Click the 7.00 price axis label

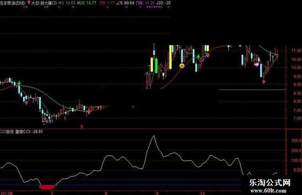[x=298, y=118]
